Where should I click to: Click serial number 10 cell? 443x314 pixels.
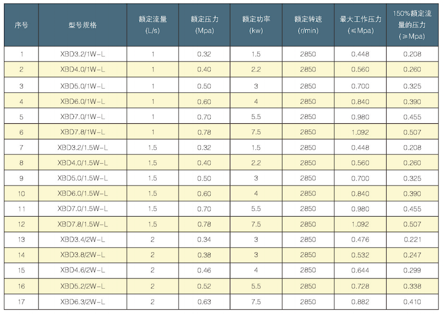tap(21, 193)
